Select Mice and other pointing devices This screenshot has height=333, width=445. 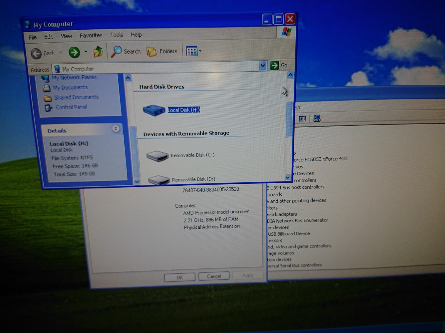[296, 201]
